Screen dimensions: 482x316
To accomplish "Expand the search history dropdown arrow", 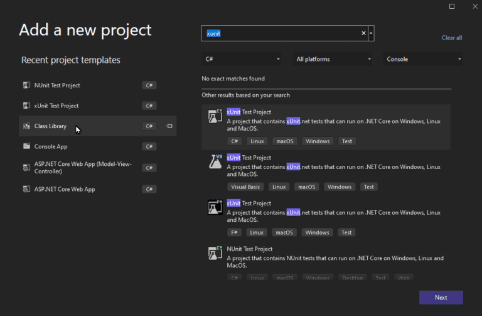I will click(x=372, y=33).
